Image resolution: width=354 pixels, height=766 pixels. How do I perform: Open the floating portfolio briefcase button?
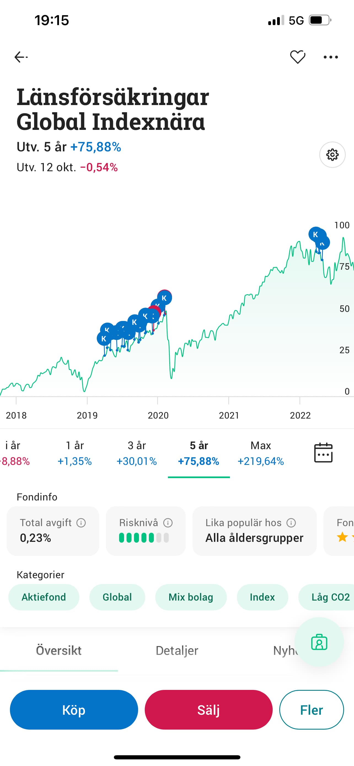tap(319, 642)
